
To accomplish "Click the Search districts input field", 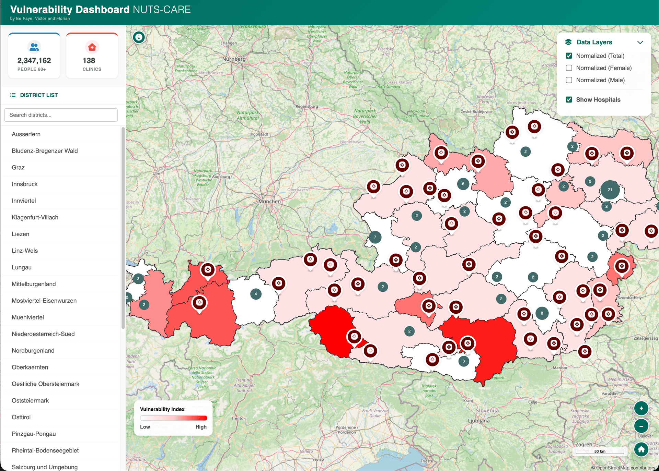I will [x=61, y=115].
